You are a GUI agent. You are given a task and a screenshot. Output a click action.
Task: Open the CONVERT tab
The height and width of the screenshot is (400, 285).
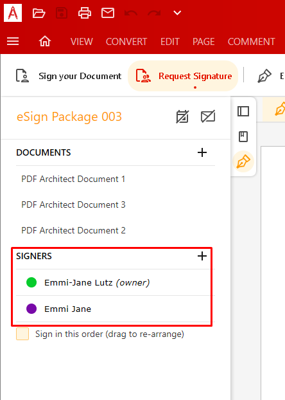tap(126, 42)
